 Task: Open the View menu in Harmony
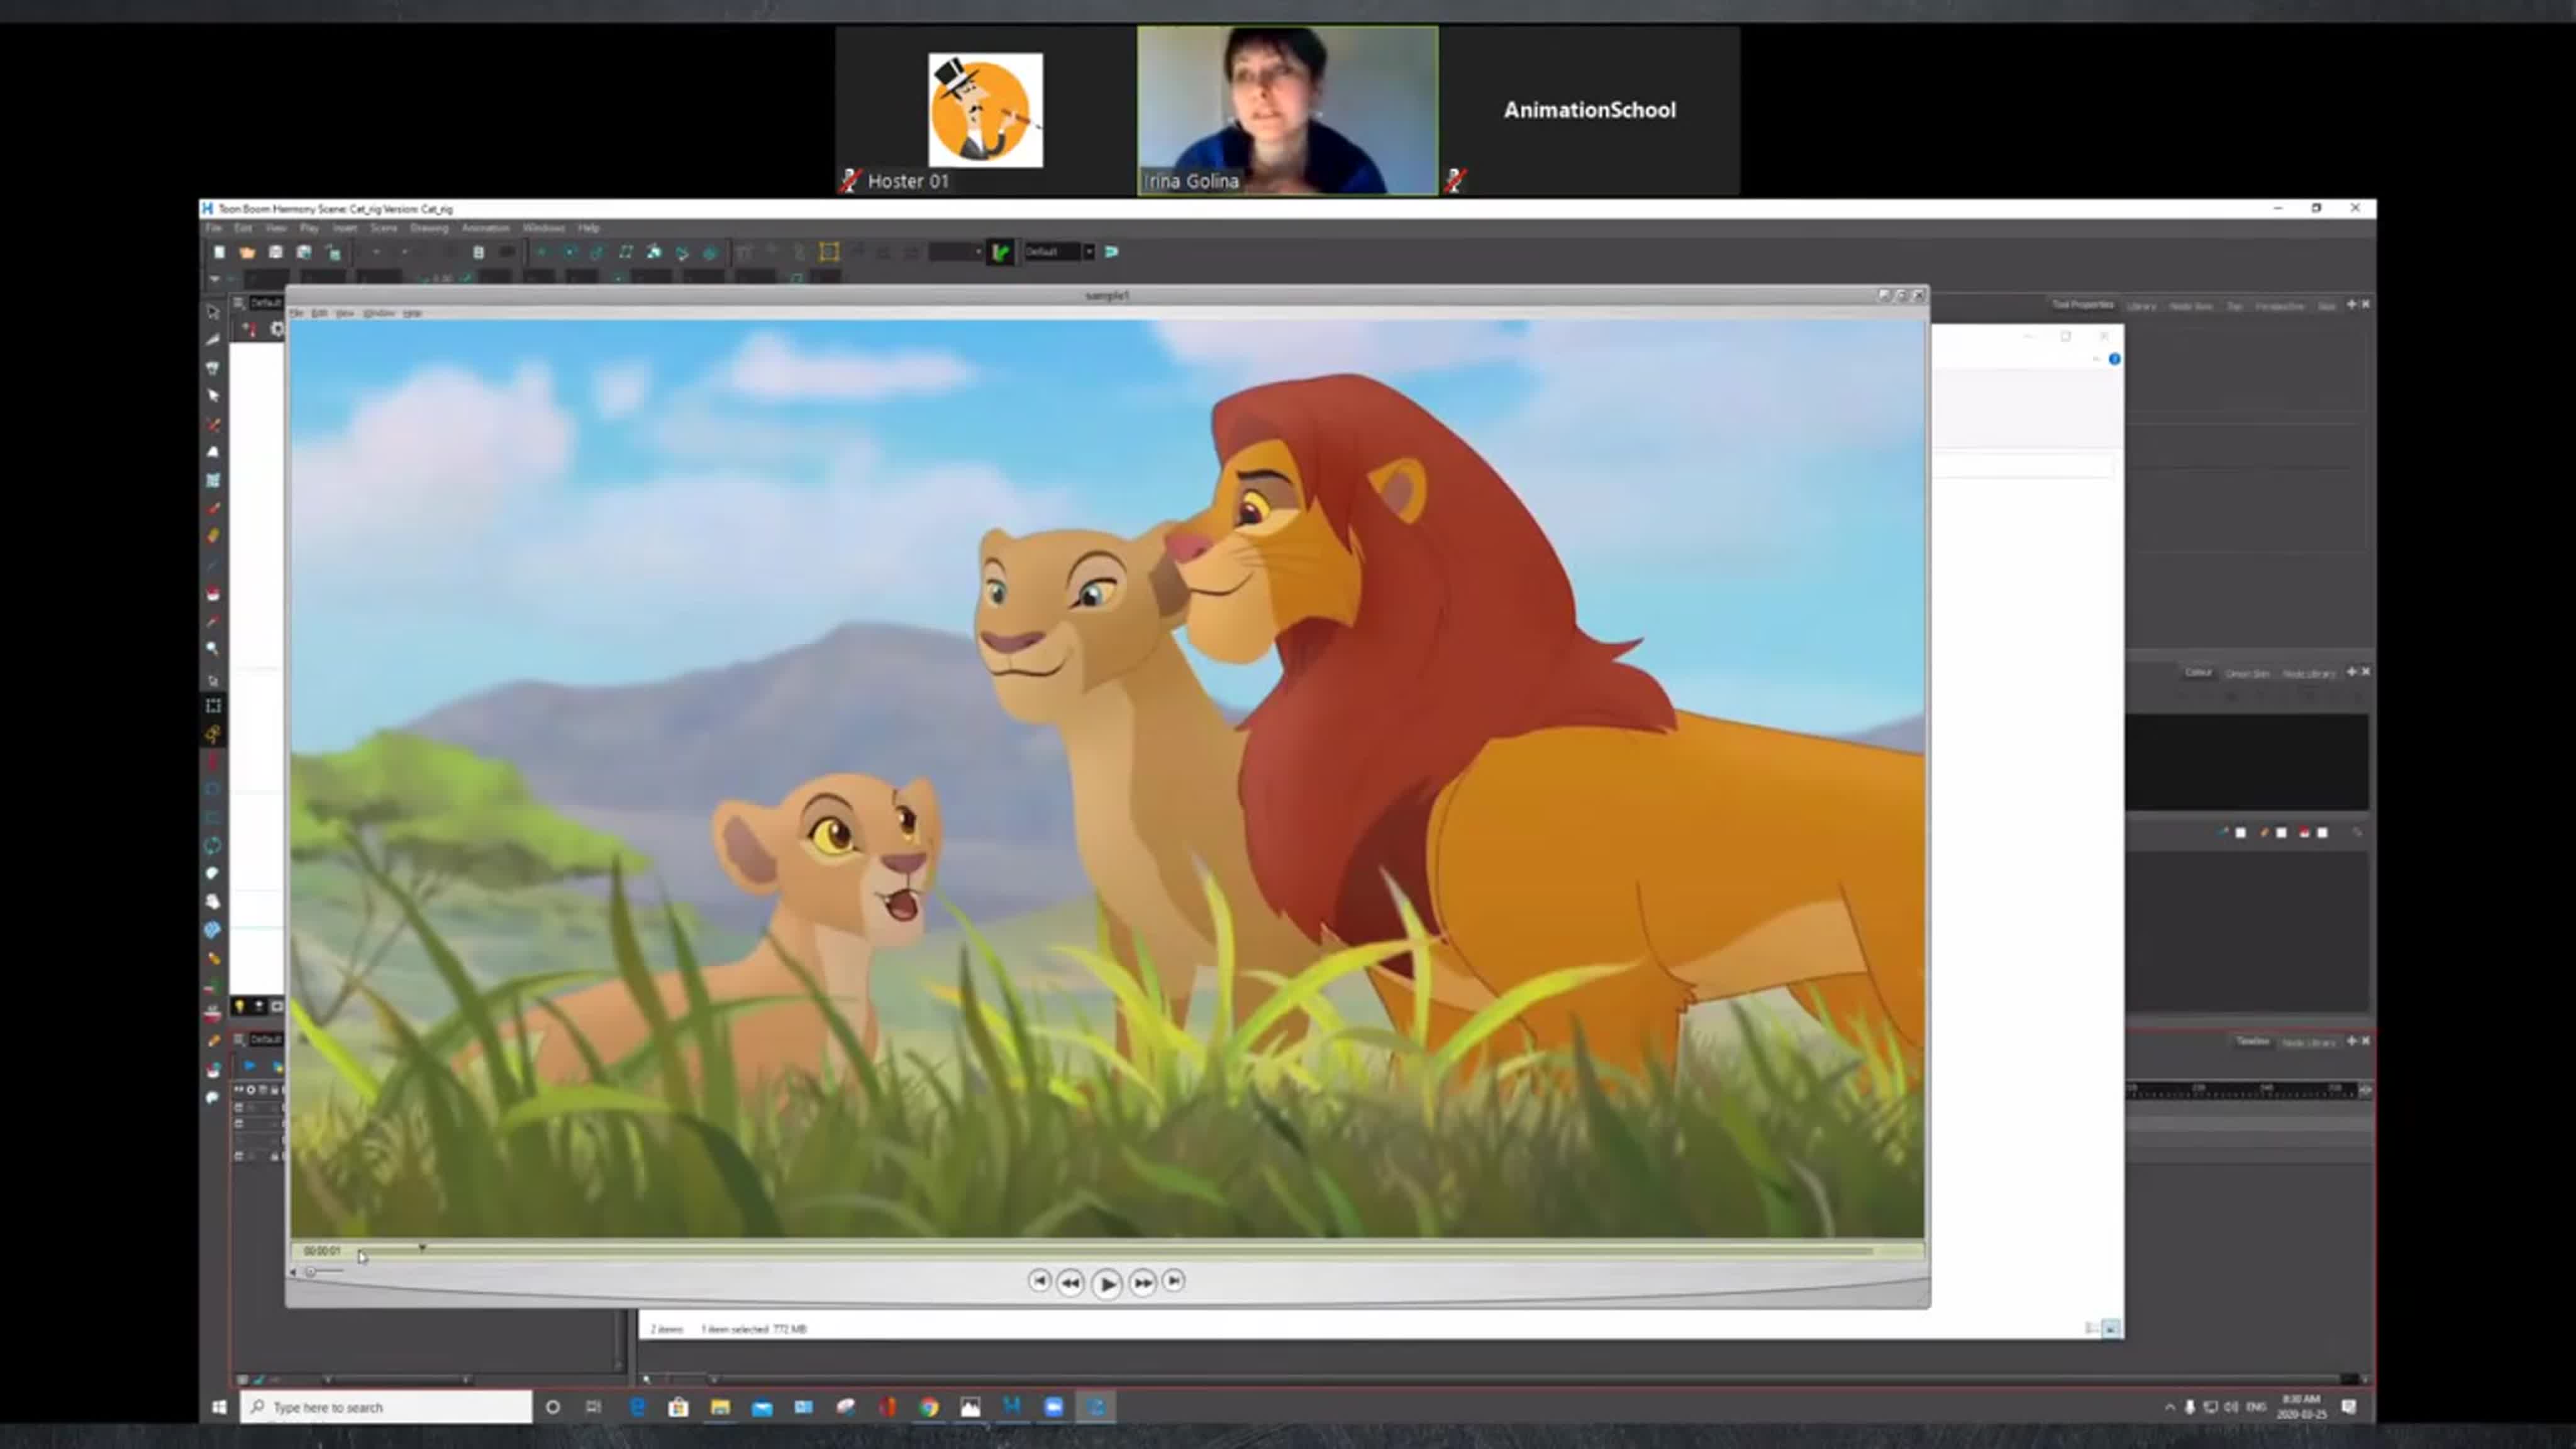coord(275,228)
